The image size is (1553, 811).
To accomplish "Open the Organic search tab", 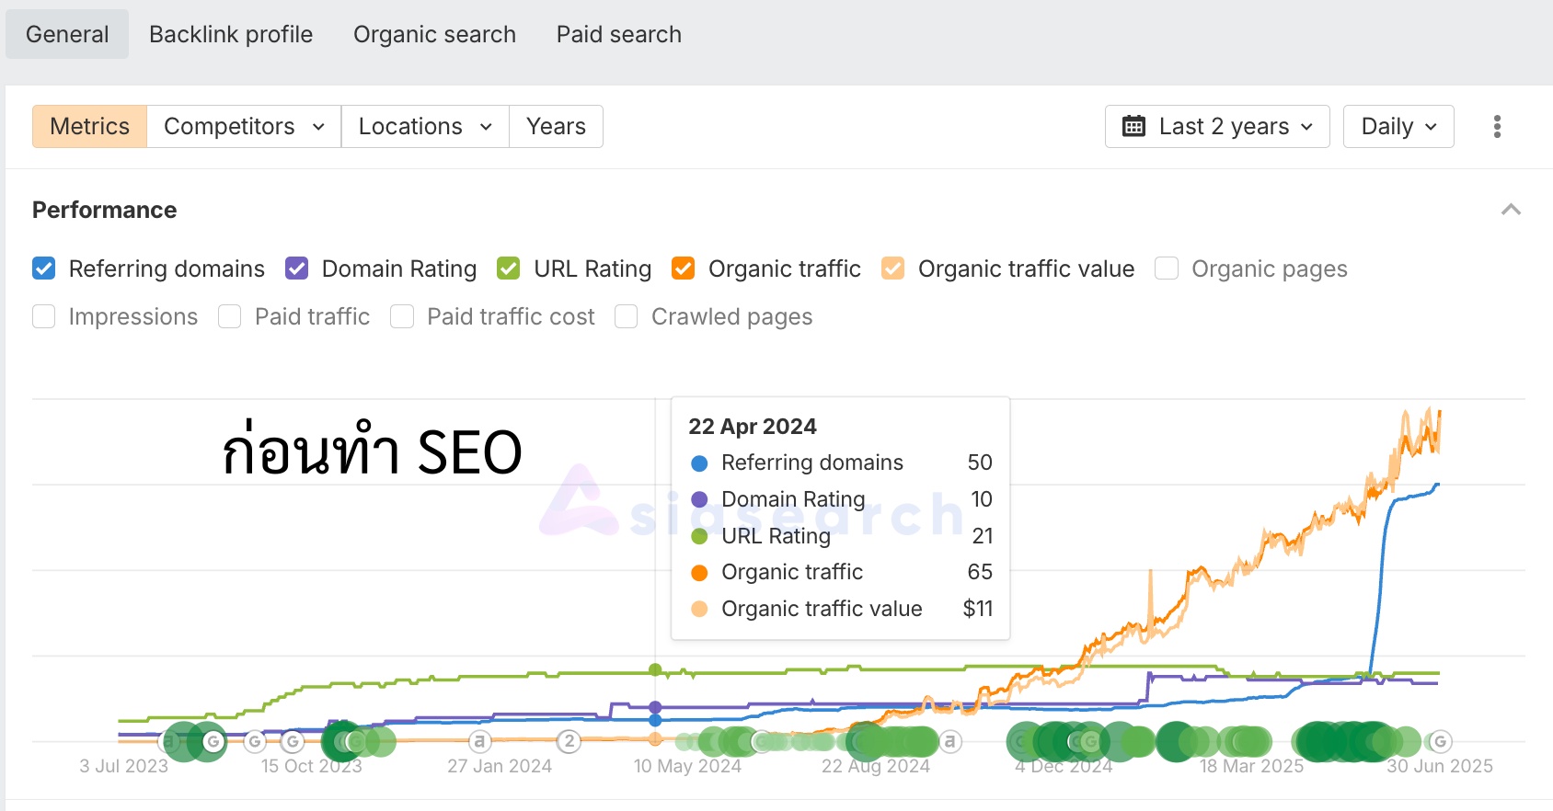I will tap(434, 35).
